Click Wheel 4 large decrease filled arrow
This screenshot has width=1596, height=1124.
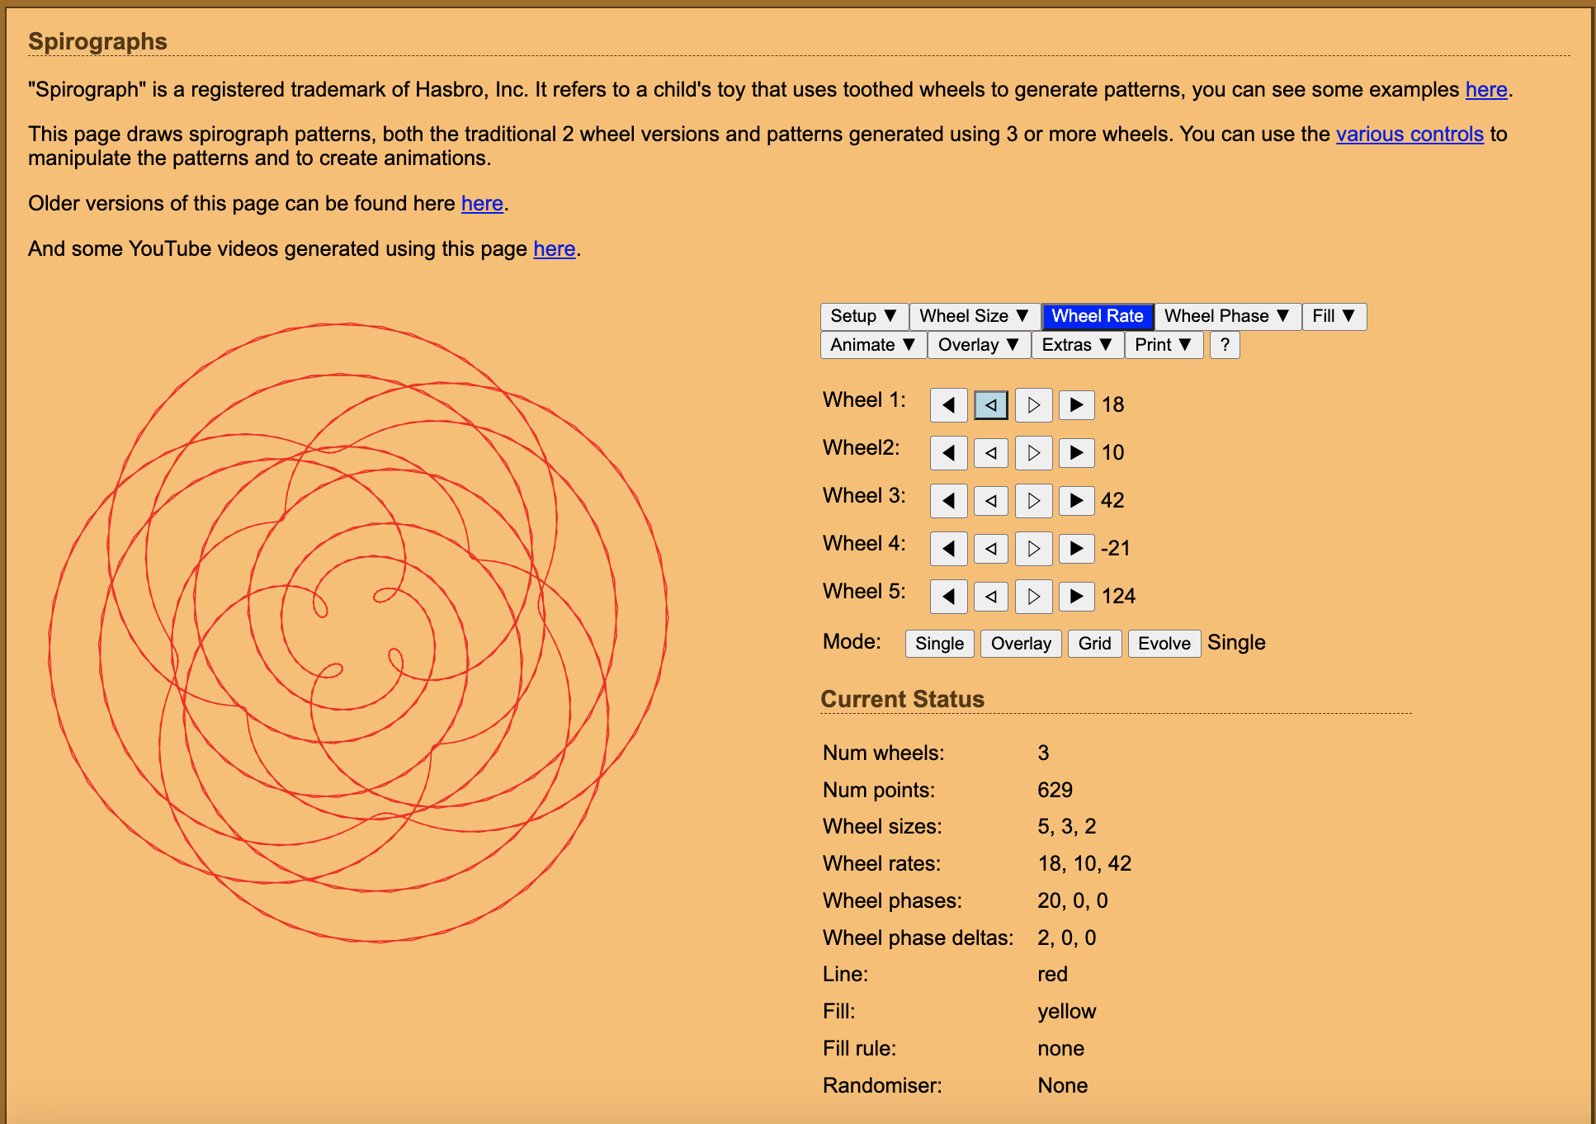(948, 549)
